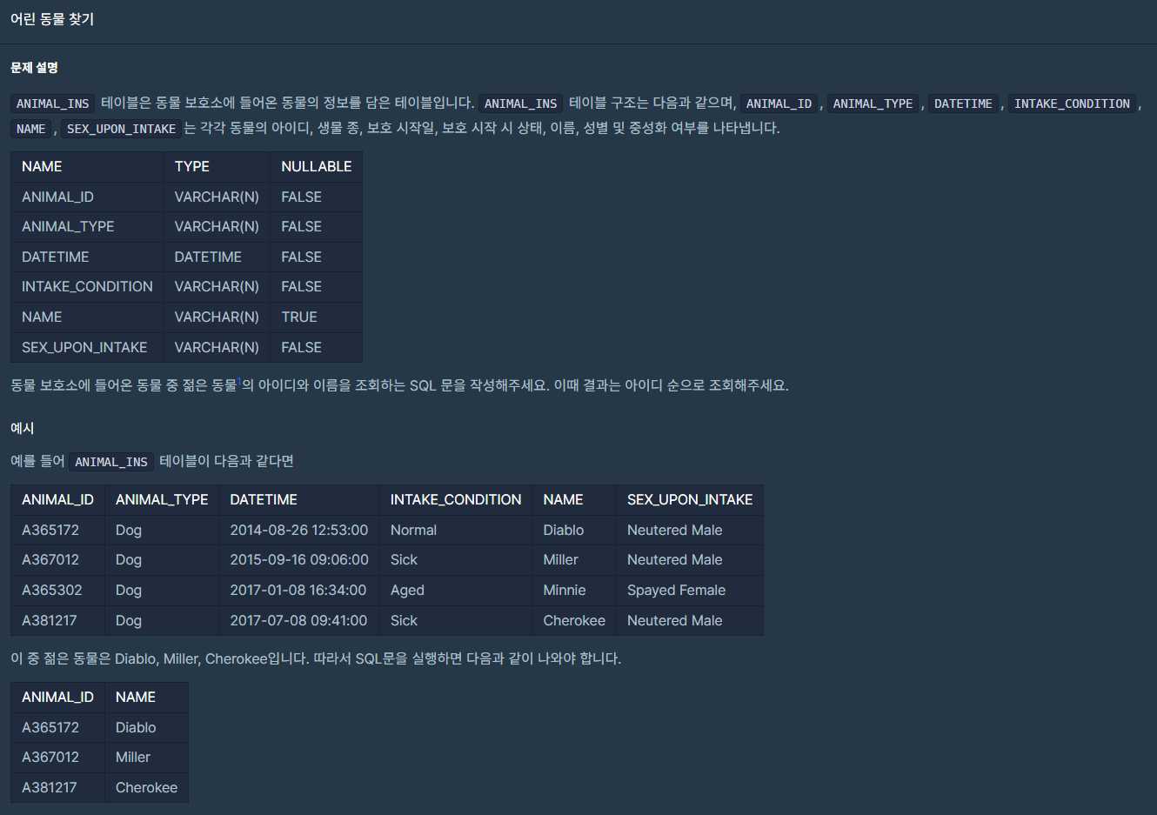The image size is (1157, 815).
Task: Click the 어린 동물 찾기 page title
Action: coord(52,19)
